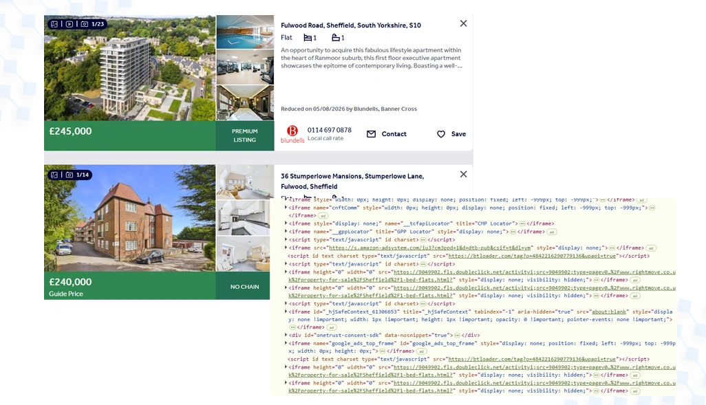Click the ad badge after GPP Locator iframe
Screen dimensions: 706x405
(552, 232)
